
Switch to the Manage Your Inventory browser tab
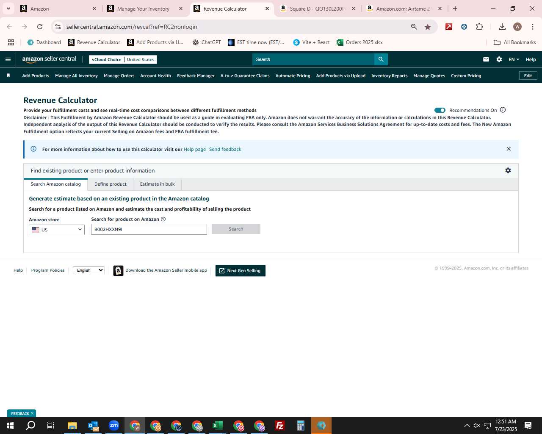(143, 8)
